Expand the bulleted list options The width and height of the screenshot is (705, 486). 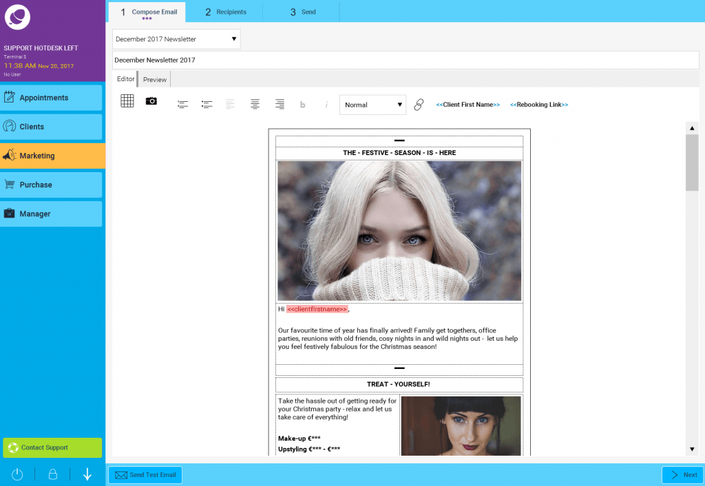207,104
